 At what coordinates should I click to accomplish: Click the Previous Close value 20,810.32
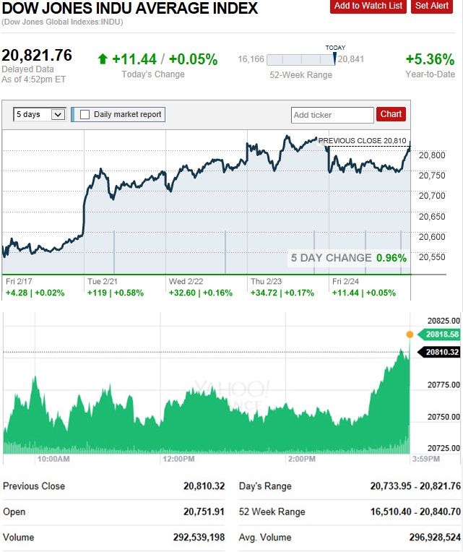tap(204, 486)
